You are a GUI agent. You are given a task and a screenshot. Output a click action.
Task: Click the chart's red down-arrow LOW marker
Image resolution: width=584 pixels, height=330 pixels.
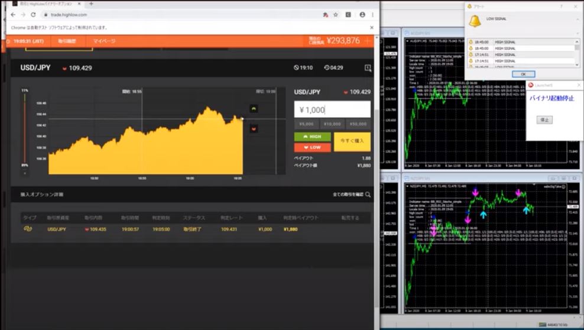coord(254,128)
